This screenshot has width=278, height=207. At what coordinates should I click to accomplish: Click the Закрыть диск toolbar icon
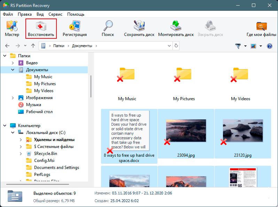click(210, 28)
